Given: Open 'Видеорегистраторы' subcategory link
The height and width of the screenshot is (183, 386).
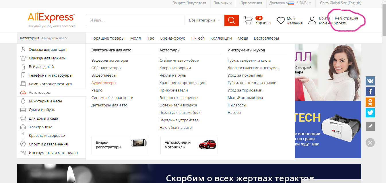Looking at the screenshot, I should point(110,61).
